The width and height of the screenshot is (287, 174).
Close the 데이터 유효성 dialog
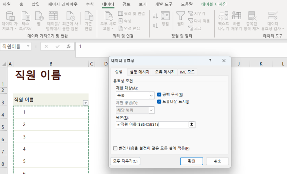click(224, 60)
